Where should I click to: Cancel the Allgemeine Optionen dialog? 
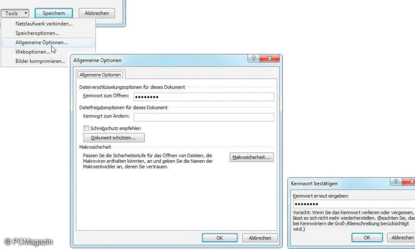(260, 238)
